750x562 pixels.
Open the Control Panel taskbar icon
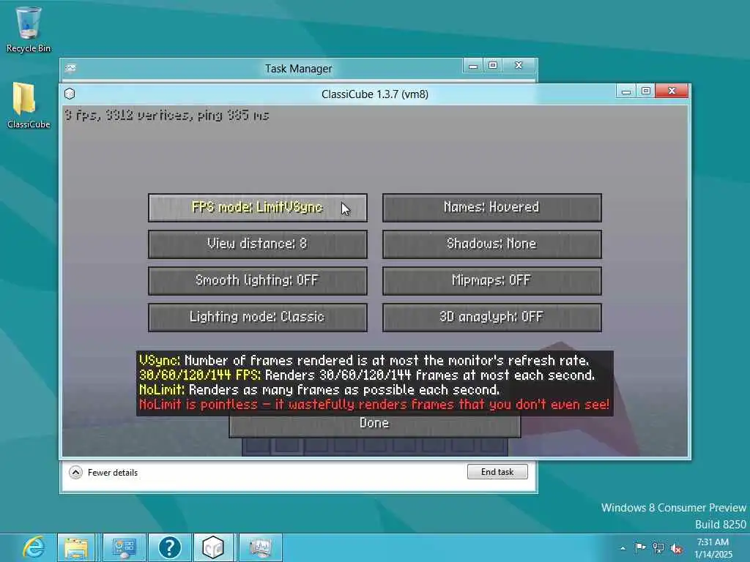pyautogui.click(x=124, y=547)
